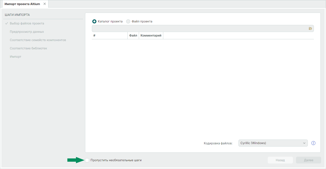This screenshot has height=169, width=326.
Task: Click the info icon next to file encoding
Action: (x=313, y=143)
